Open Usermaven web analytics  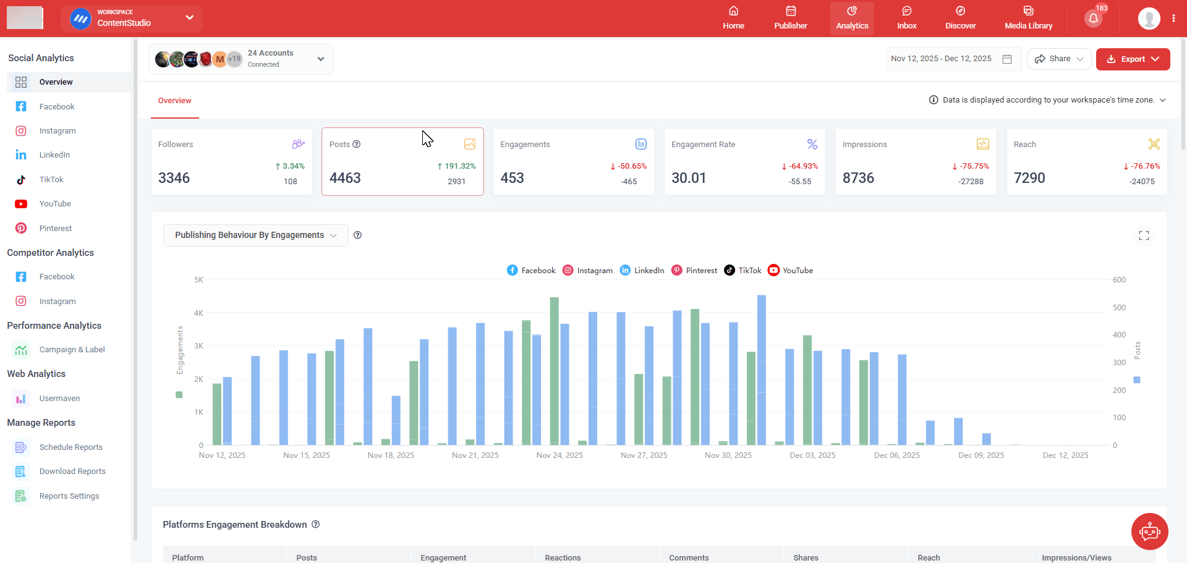[59, 398]
